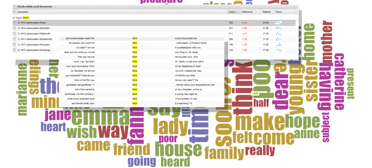372x168 pixels.
Task: Click the word 'going' in the cloud
Action: 142,162
